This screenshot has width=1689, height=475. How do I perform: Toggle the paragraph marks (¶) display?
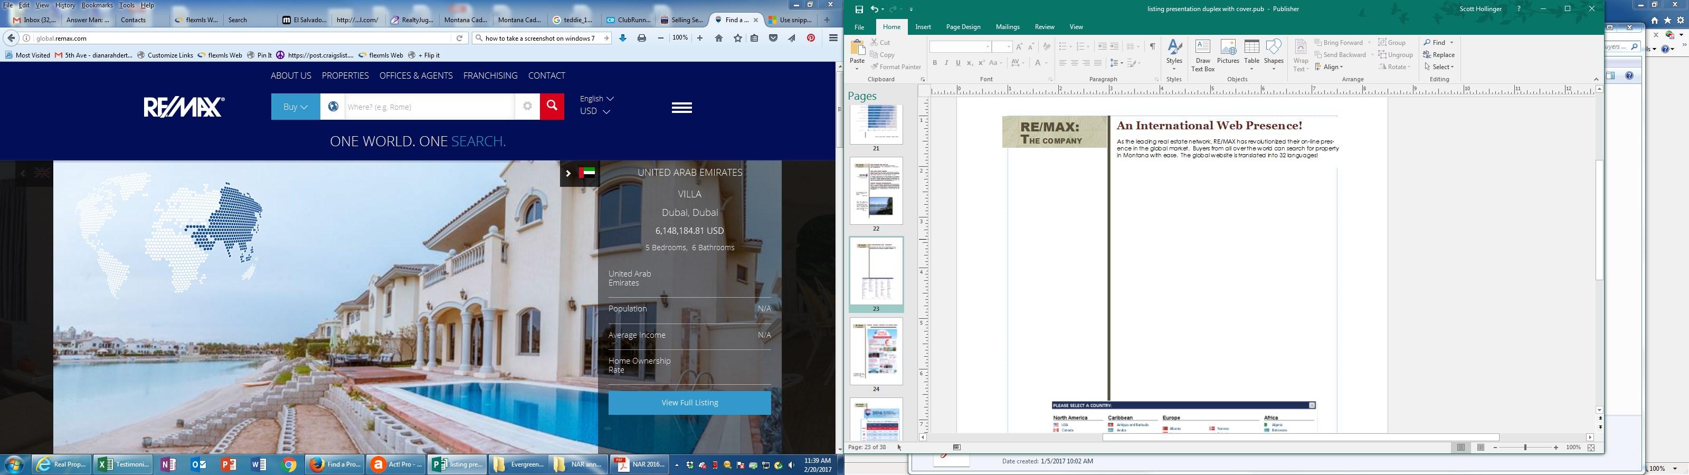coord(1152,46)
